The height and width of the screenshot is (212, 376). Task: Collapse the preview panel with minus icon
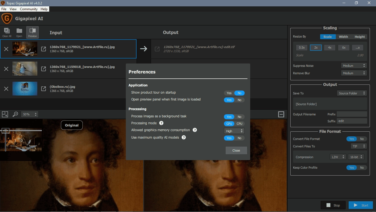coord(281,114)
